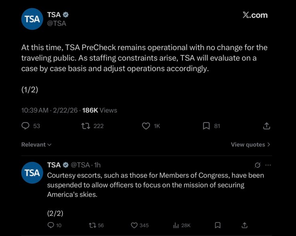
Task: Reply to the main TSA PreCheck post
Action: (x=26, y=126)
